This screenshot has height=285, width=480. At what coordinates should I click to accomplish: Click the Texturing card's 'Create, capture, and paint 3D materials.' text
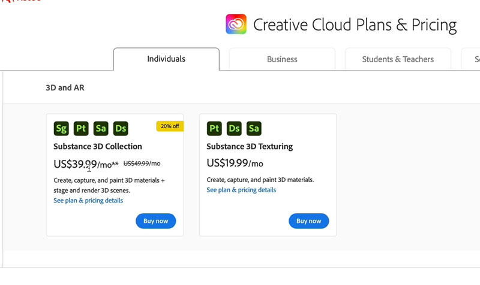[260, 180]
